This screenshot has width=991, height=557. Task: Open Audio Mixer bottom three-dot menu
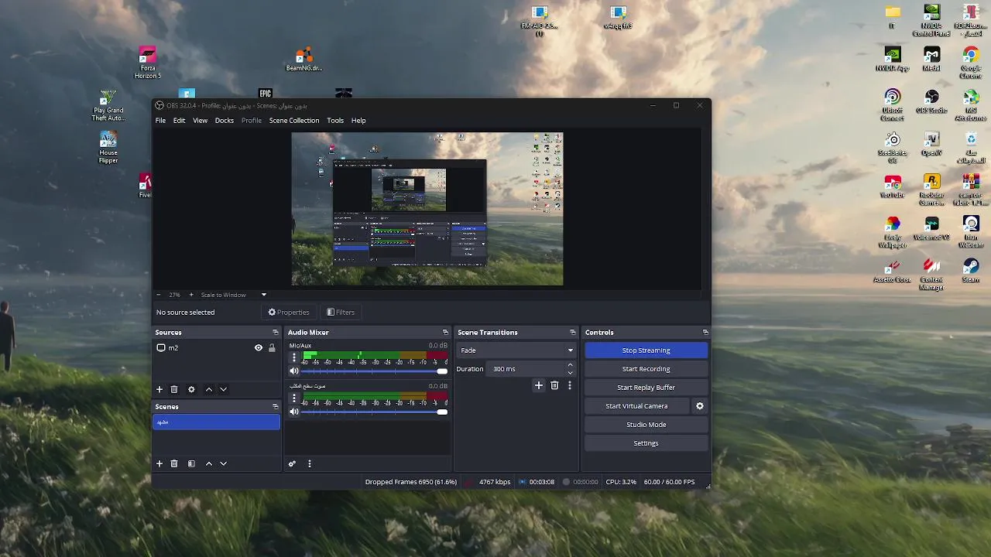(x=309, y=463)
